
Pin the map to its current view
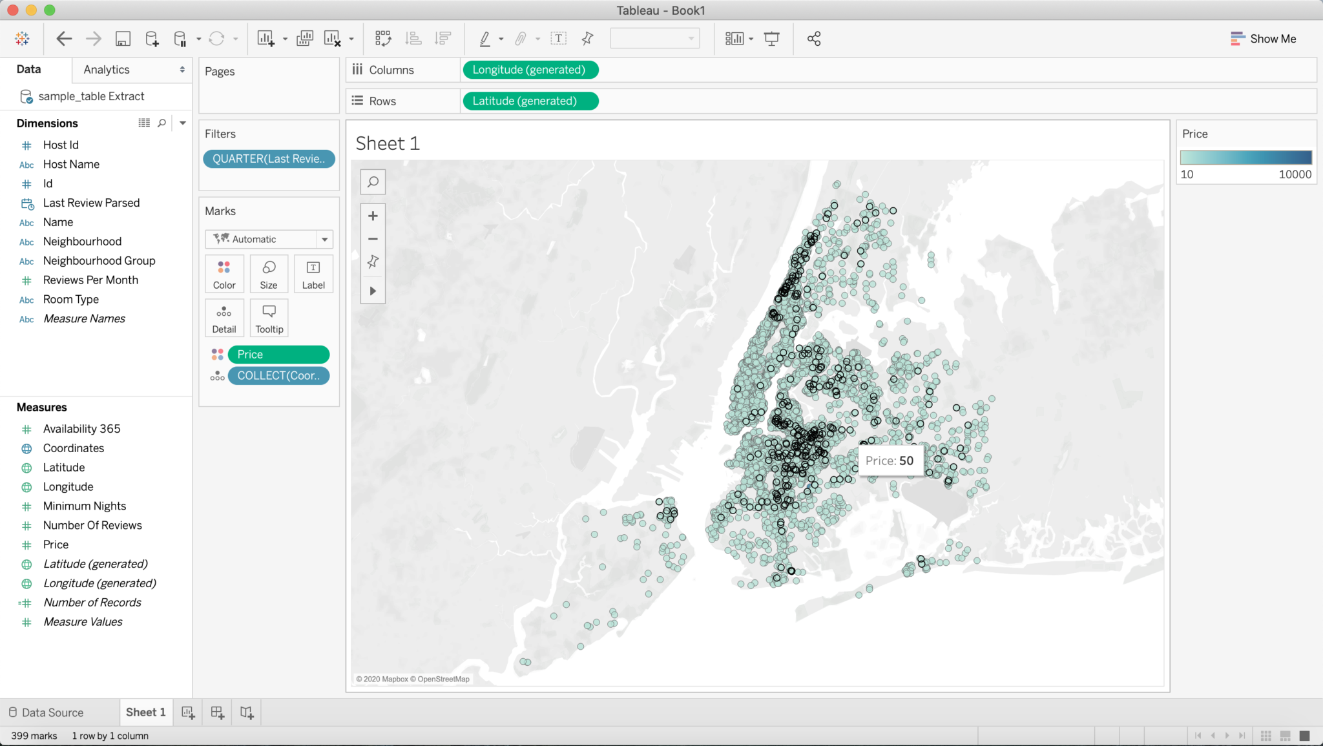coord(373,262)
